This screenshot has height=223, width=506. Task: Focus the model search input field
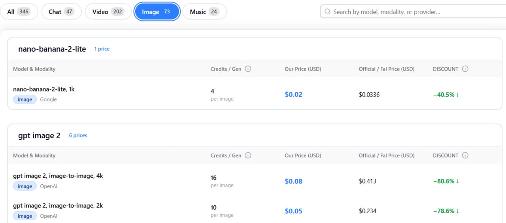tap(413, 12)
